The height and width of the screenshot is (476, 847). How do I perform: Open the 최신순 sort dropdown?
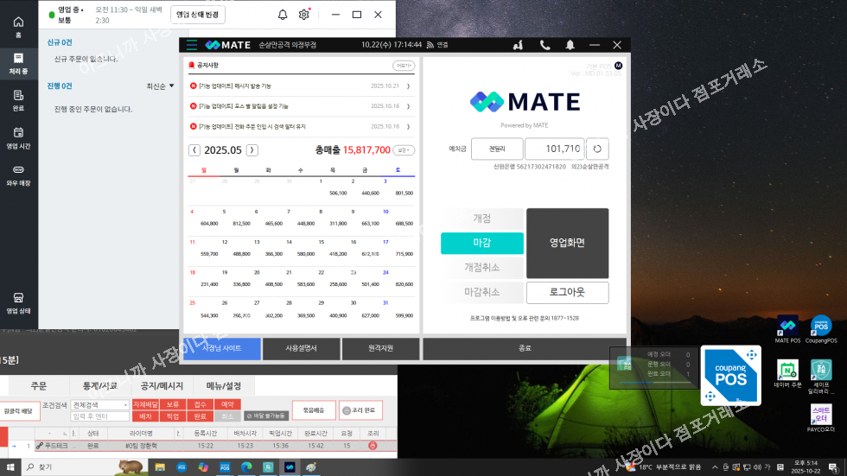(x=160, y=86)
